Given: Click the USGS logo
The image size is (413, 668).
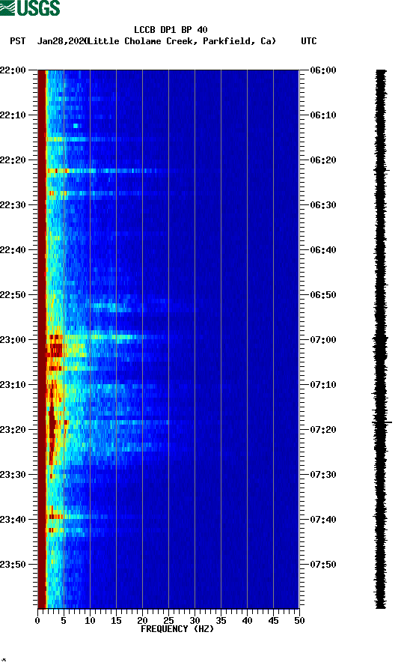Looking at the screenshot, I should (x=30, y=7).
